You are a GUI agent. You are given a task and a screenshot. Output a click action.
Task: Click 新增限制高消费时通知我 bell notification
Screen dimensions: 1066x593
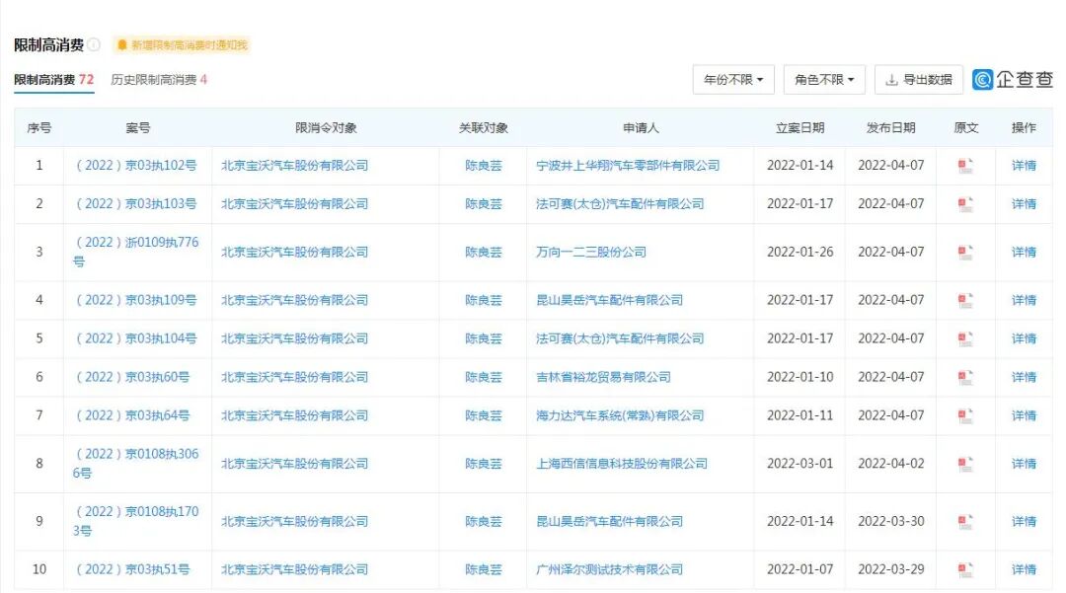coord(182,44)
